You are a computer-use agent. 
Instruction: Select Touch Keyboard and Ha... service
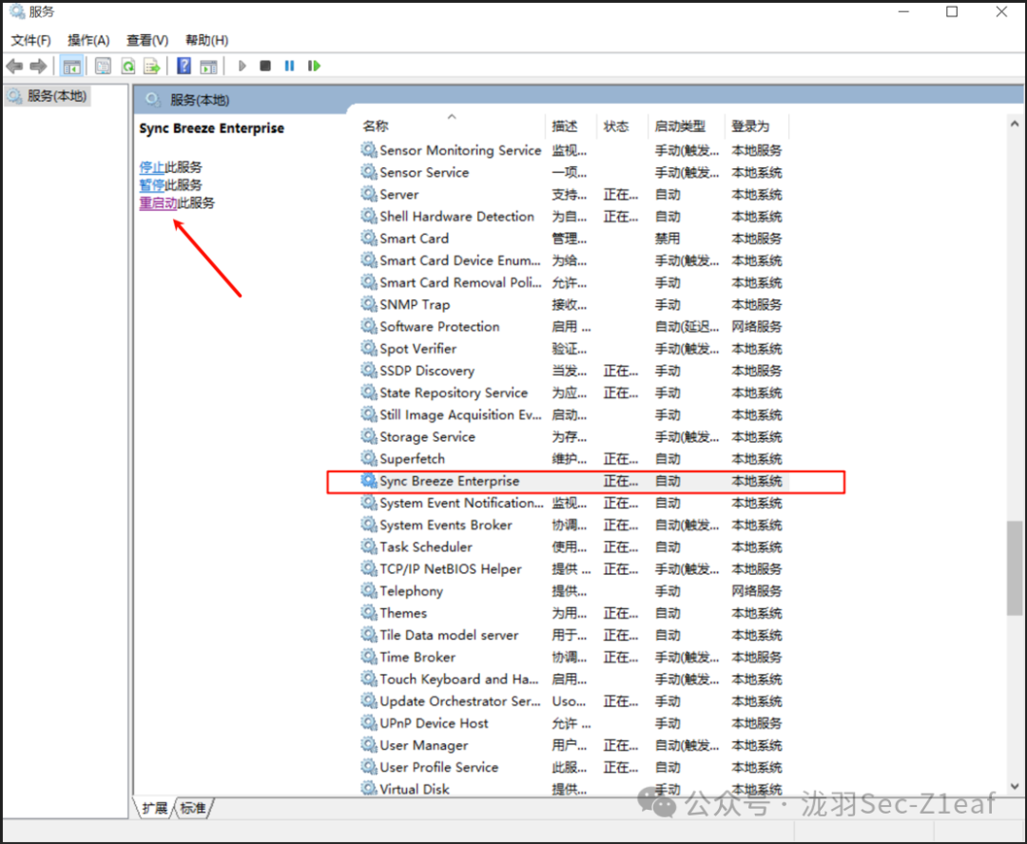click(573, 679)
